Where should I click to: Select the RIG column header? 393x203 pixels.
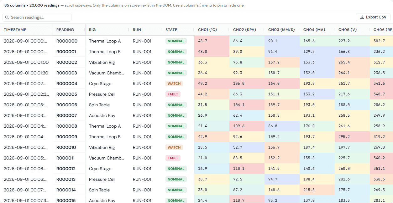[107, 30]
